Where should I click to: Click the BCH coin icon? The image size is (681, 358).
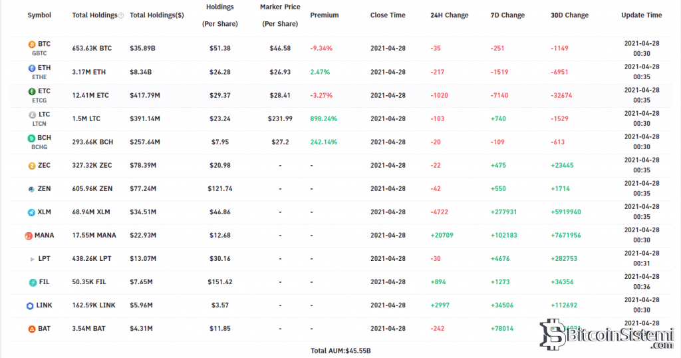31,138
